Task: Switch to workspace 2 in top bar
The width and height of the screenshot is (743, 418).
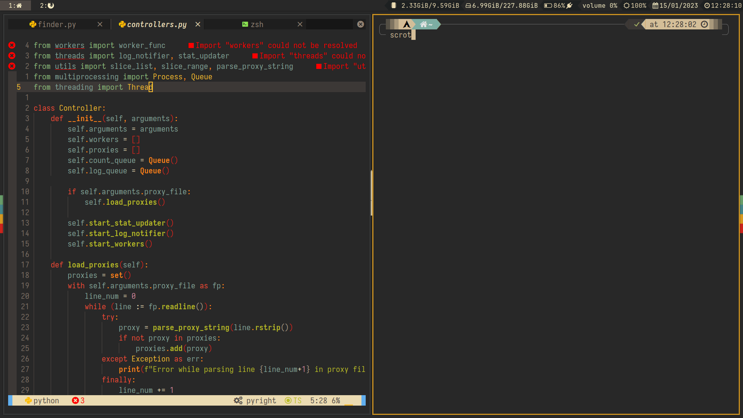Action: tap(47, 5)
